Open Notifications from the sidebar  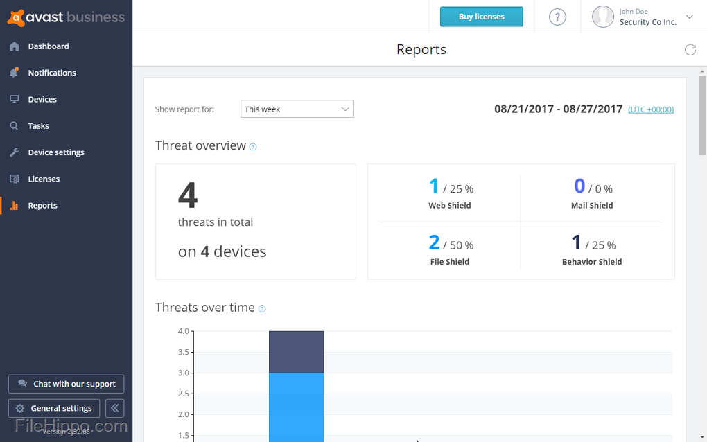point(52,73)
